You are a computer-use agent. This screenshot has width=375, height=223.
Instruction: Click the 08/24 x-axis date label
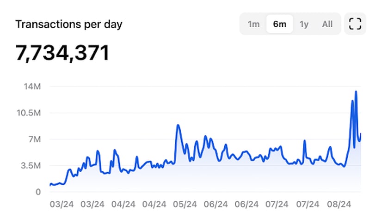tap(339, 205)
